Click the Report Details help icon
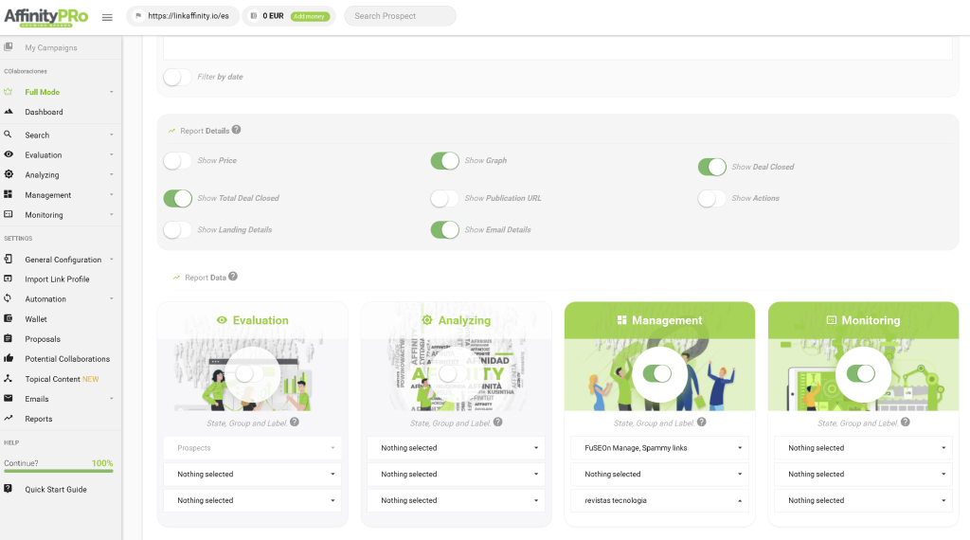Viewport: 970px width, 540px height. point(236,130)
